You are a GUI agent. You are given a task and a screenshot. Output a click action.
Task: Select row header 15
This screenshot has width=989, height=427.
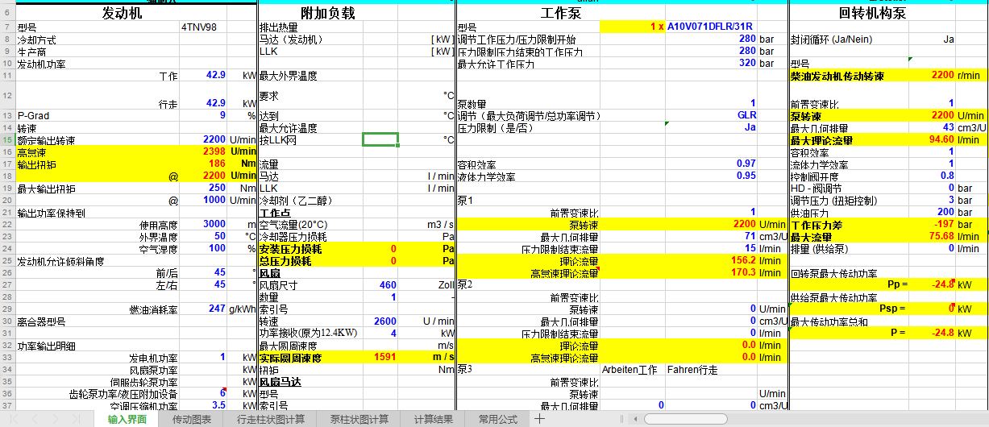pos(7,139)
